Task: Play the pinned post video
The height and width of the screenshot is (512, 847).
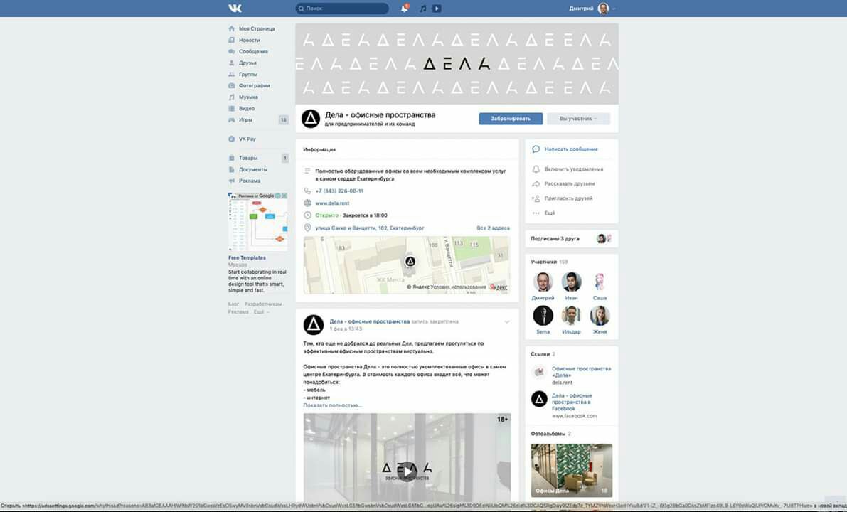Action: click(407, 470)
